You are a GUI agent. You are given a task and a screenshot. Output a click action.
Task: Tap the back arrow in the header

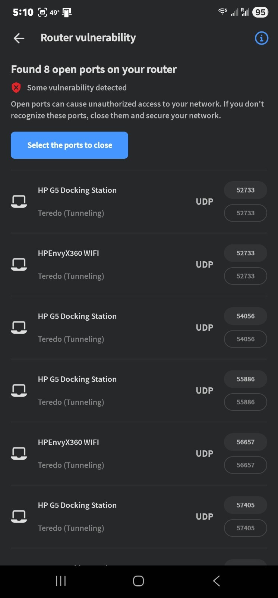(x=19, y=38)
